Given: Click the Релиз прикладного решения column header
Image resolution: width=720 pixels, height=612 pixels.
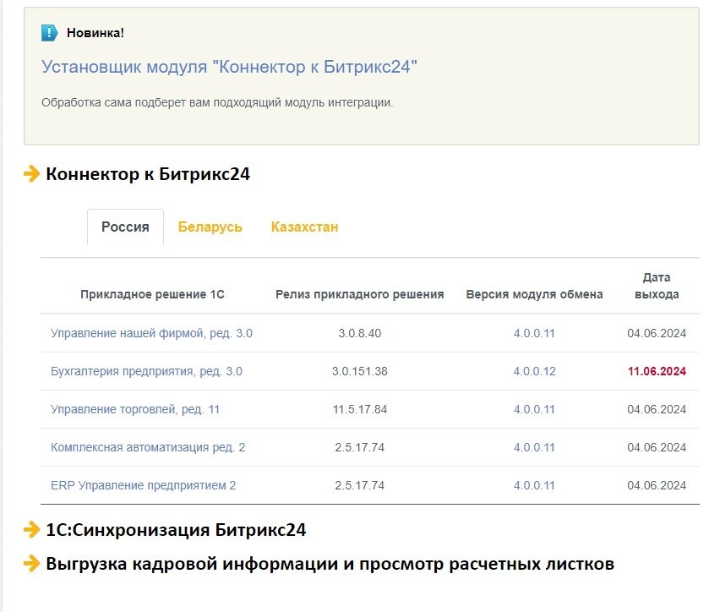Looking at the screenshot, I should 359,294.
